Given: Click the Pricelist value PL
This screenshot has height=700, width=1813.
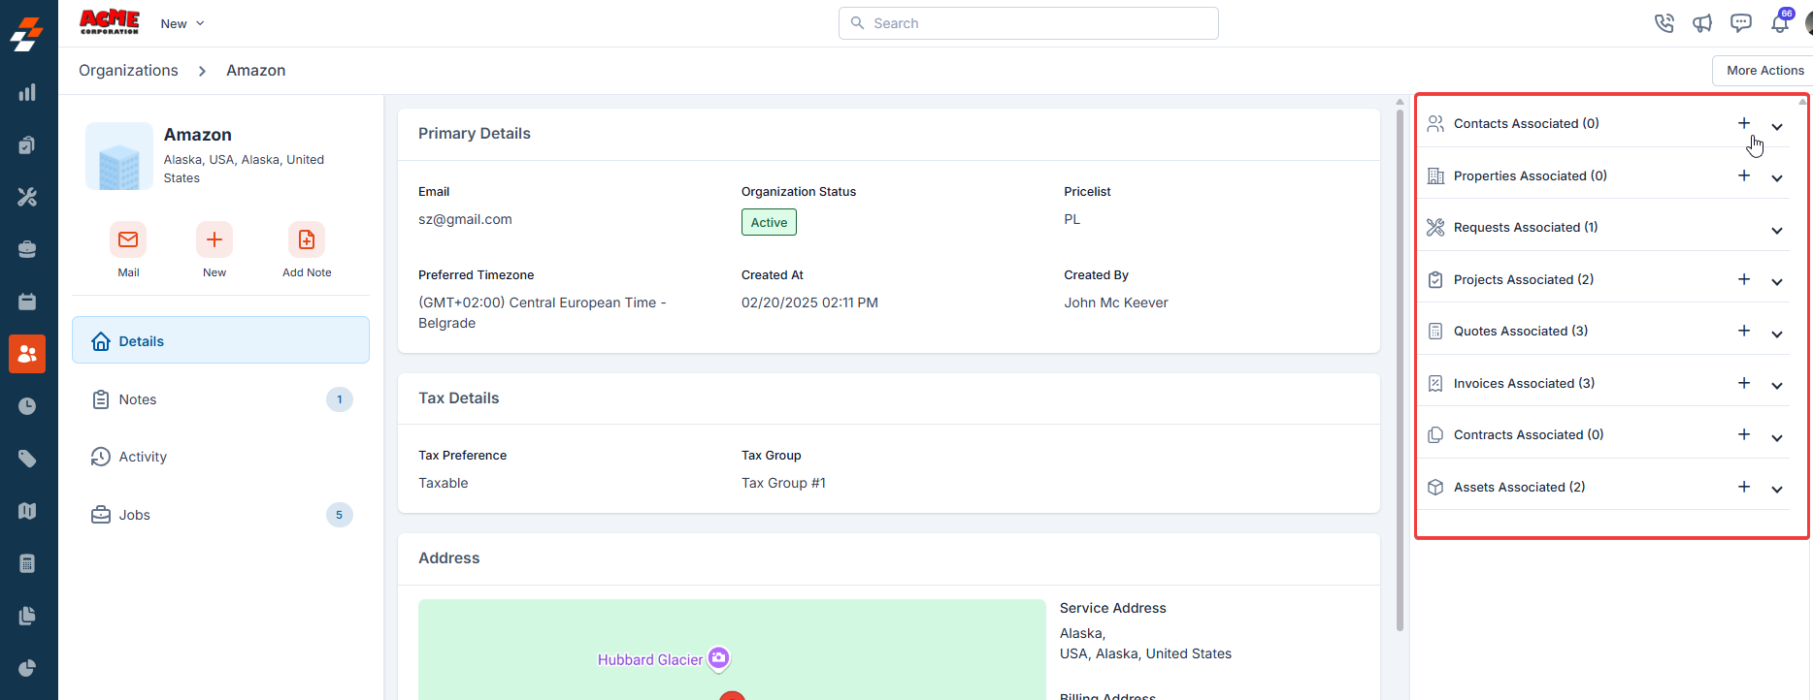Looking at the screenshot, I should point(1071,220).
